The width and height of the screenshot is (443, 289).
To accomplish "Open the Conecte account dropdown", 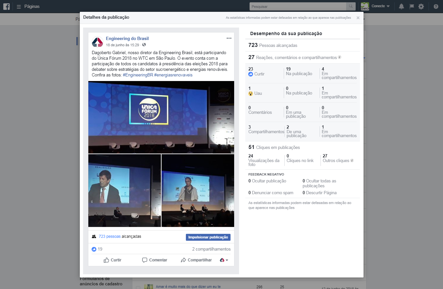I will [x=381, y=6].
